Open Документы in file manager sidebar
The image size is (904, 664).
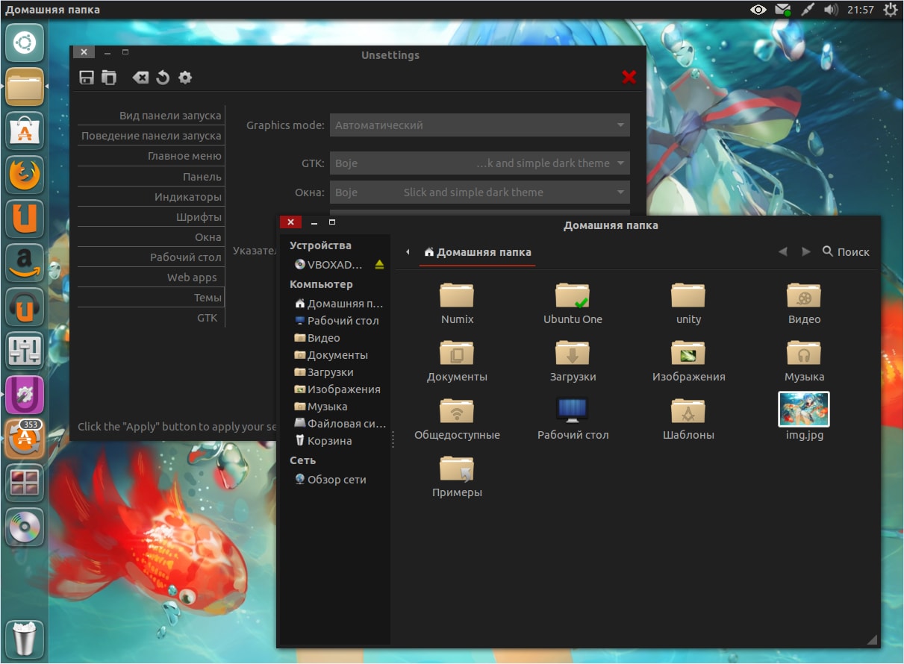pyautogui.click(x=331, y=355)
